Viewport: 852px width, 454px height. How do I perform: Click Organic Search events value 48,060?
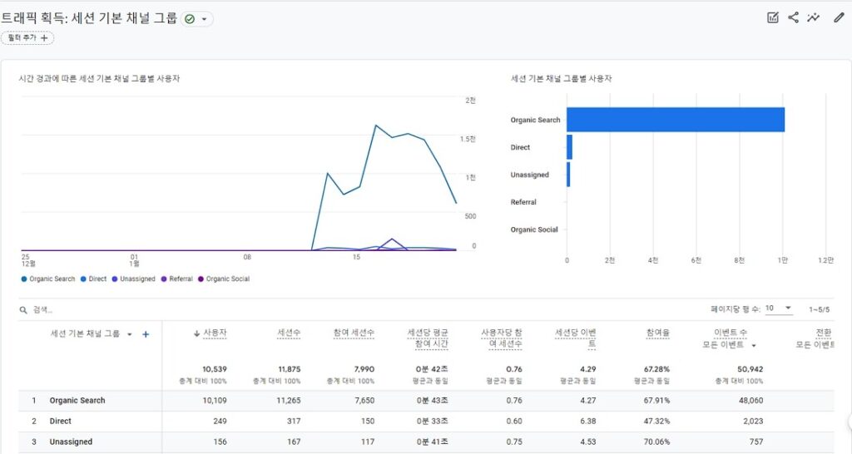(x=751, y=401)
